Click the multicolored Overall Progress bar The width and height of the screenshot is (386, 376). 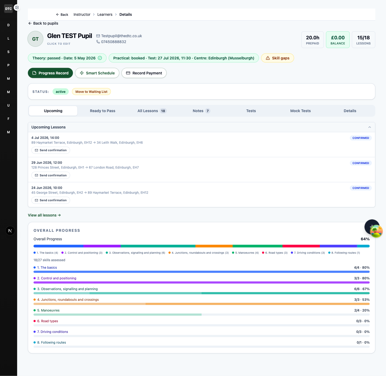pyautogui.click(x=202, y=246)
